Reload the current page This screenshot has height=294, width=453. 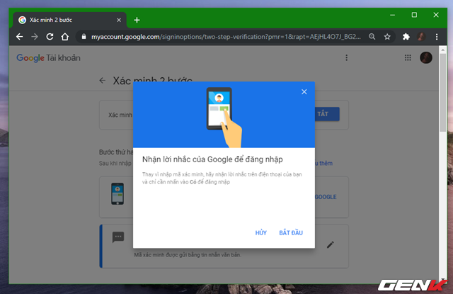pyautogui.click(x=50, y=37)
